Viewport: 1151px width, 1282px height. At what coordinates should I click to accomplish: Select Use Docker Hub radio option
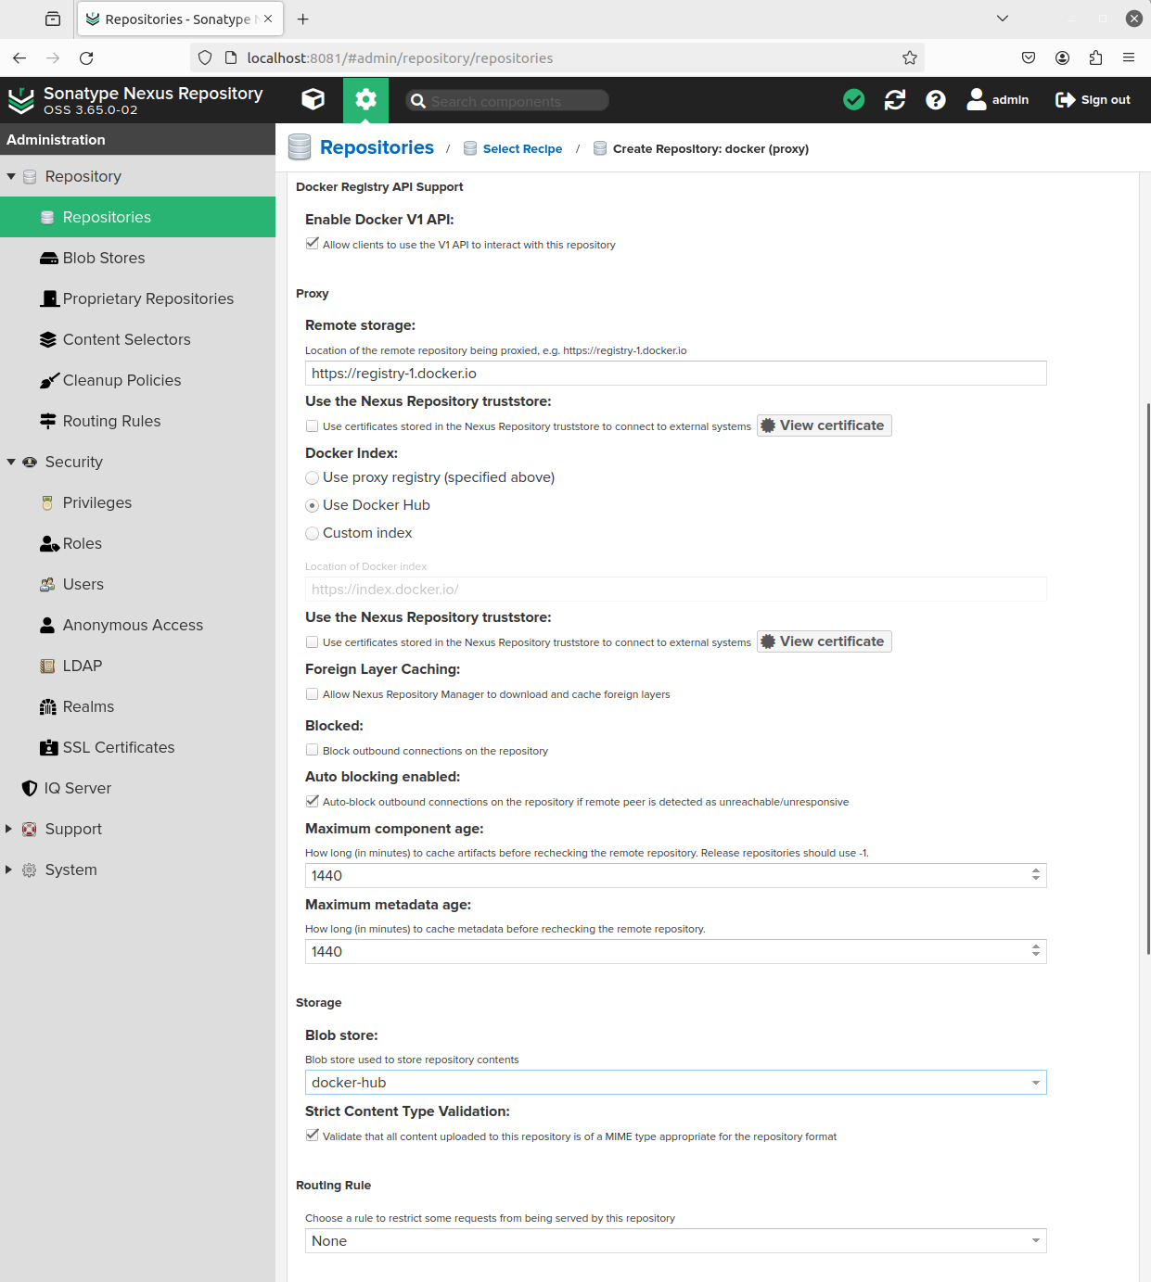coord(313,505)
